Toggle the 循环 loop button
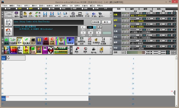This screenshot has width=179, height=108. (x=19, y=41)
